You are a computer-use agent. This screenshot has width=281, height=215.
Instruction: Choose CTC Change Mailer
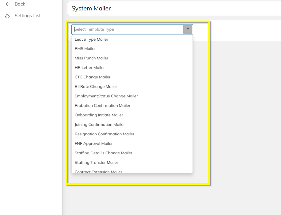[132, 77]
